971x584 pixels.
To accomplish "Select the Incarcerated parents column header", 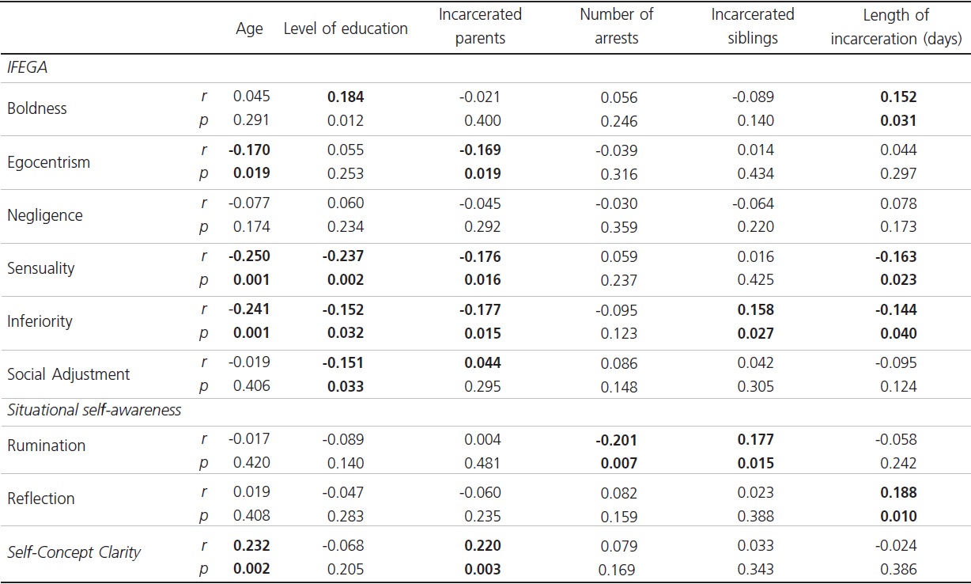I will tap(480, 27).
